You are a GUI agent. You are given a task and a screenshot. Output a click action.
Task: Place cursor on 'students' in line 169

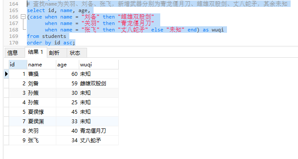point(54,36)
